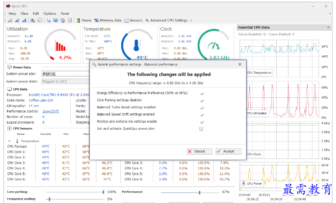The width and height of the screenshot is (336, 203).
Task: Click the window-with-gear toolbar icon
Action: [33, 21]
